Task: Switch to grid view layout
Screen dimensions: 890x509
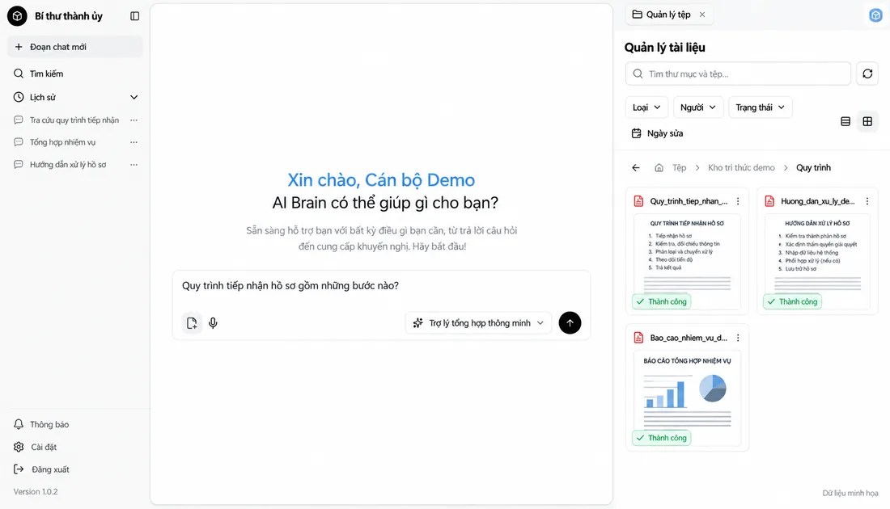Action: [x=867, y=121]
